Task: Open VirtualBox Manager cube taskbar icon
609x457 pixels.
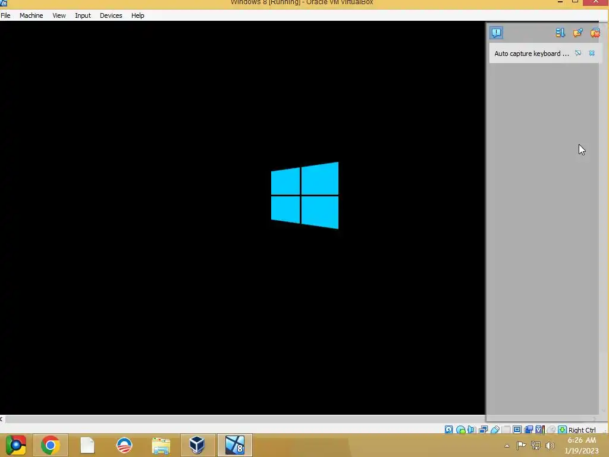Action: pyautogui.click(x=197, y=445)
